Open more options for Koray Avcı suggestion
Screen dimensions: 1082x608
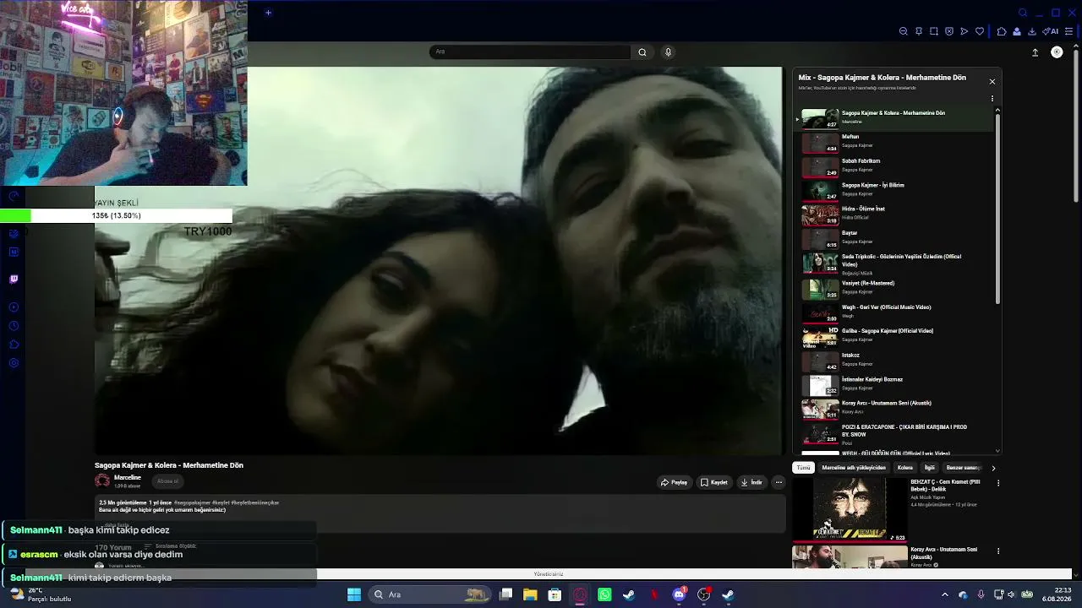tap(998, 551)
